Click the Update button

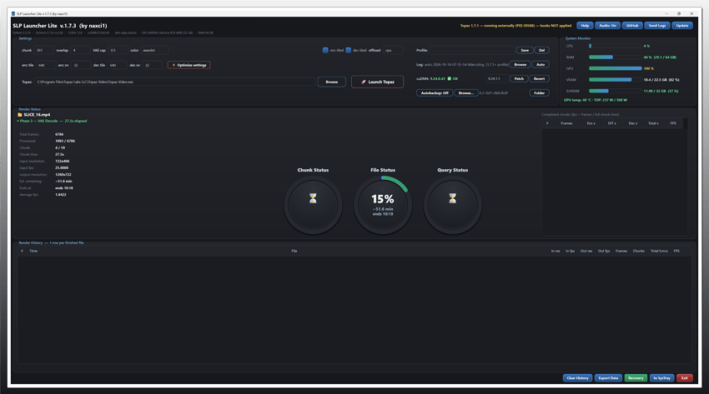(681, 26)
